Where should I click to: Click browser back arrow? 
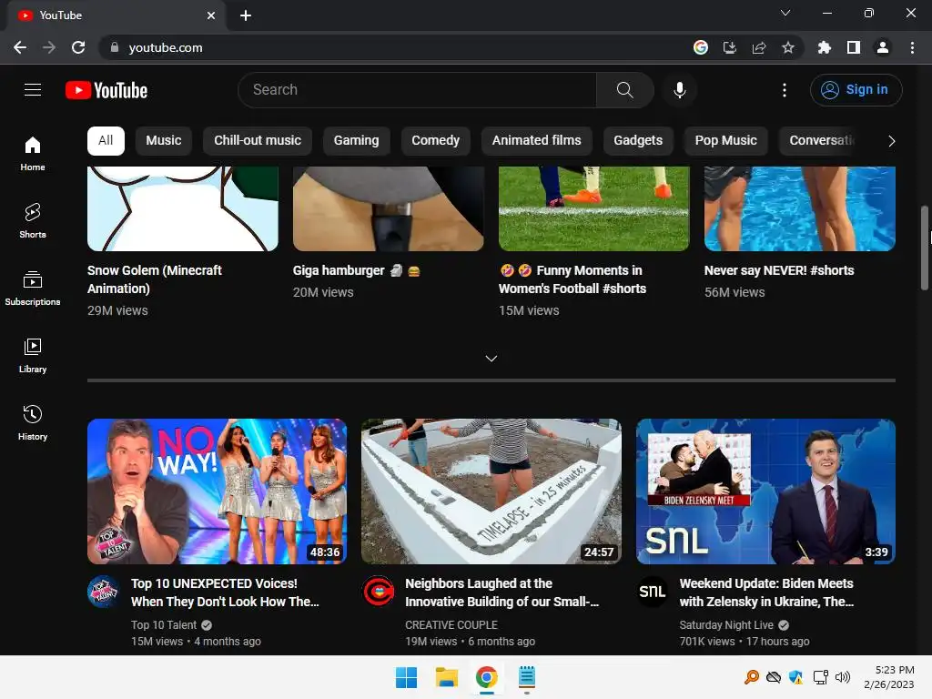pos(20,47)
